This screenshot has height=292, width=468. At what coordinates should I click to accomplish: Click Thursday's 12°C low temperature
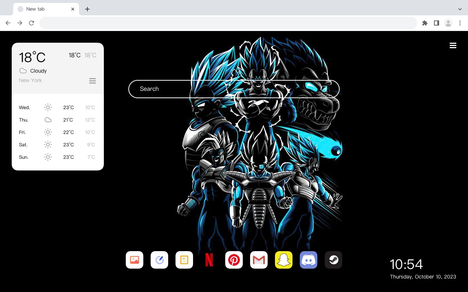coord(90,120)
